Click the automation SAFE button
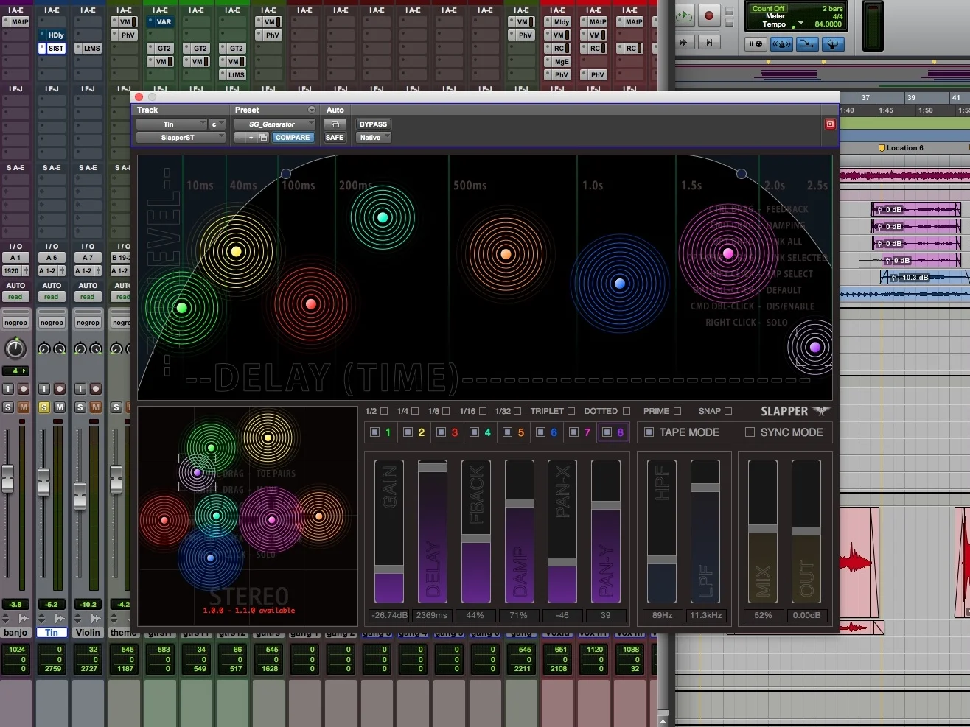The width and height of the screenshot is (970, 727). click(x=335, y=138)
